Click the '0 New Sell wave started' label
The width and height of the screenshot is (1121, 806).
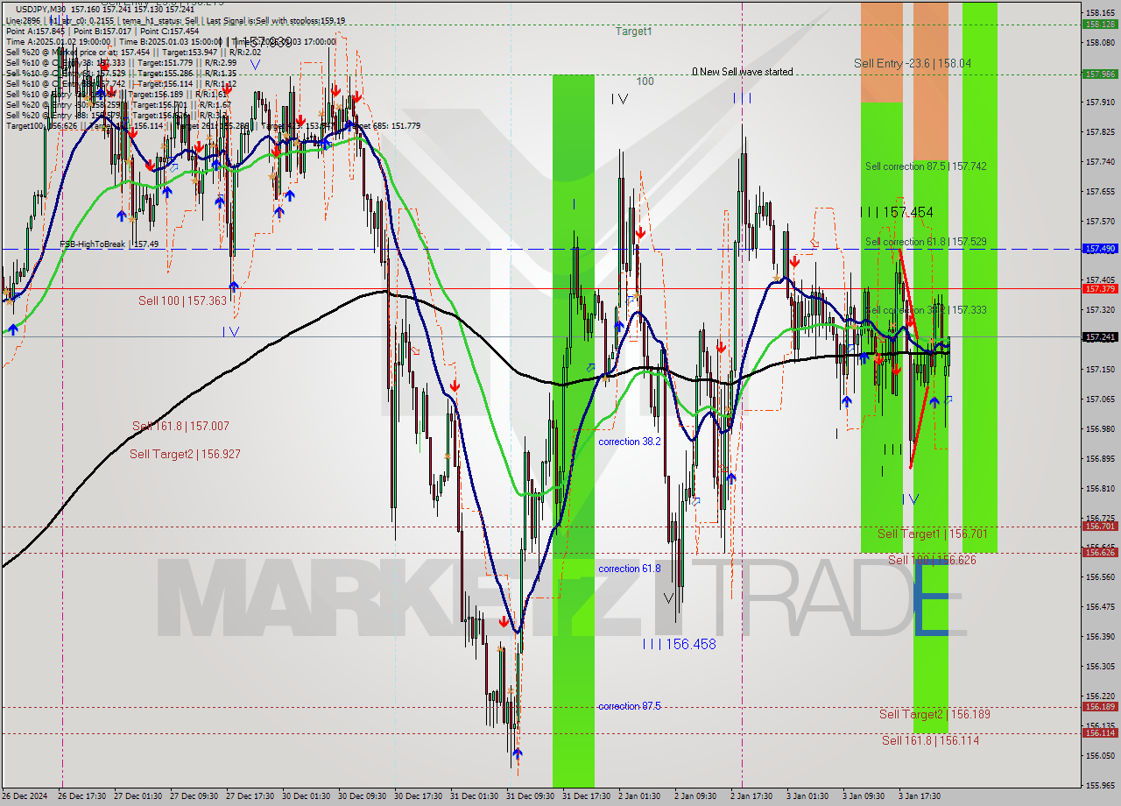coord(743,72)
